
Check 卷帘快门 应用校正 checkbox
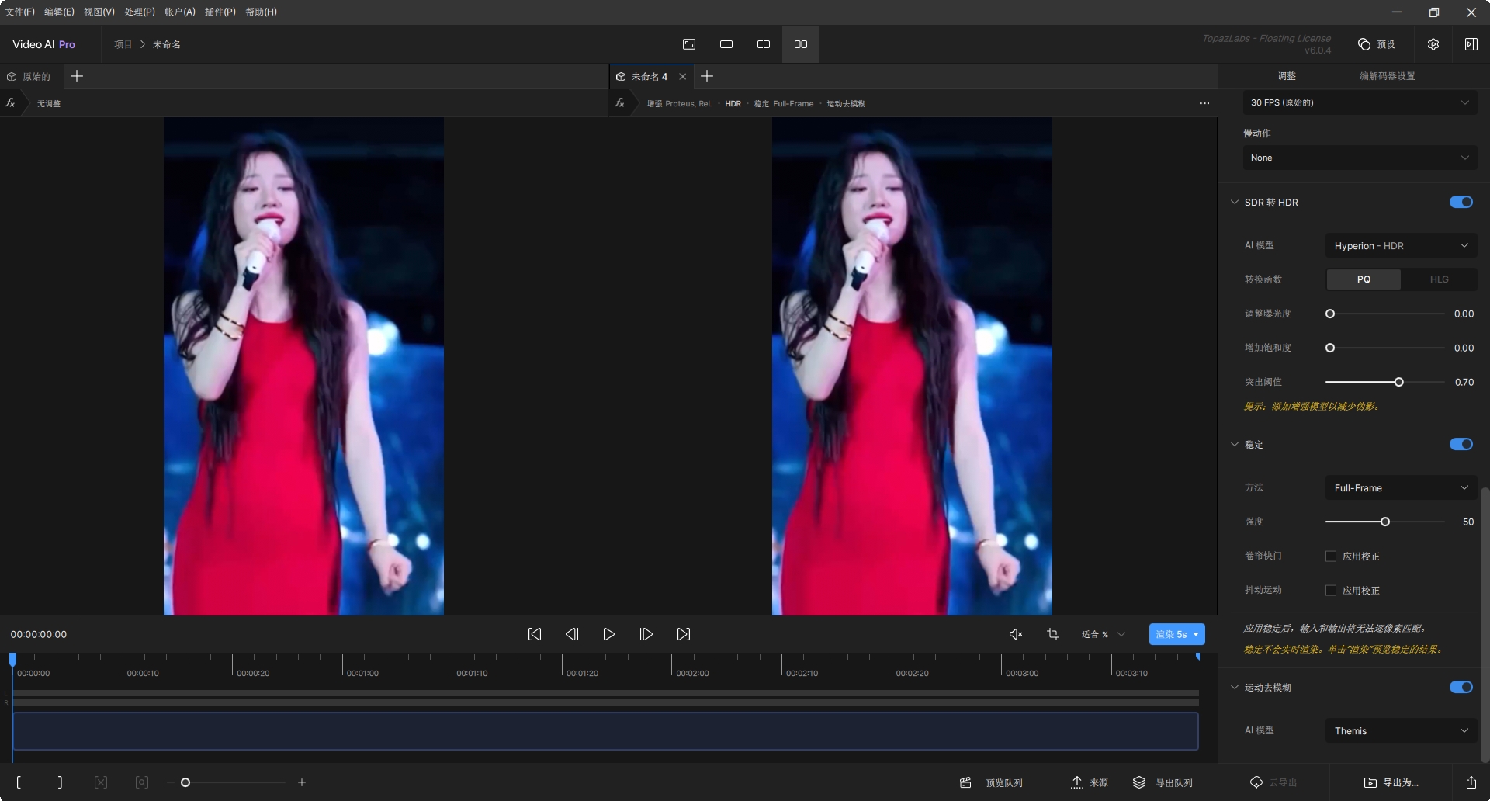(x=1331, y=556)
